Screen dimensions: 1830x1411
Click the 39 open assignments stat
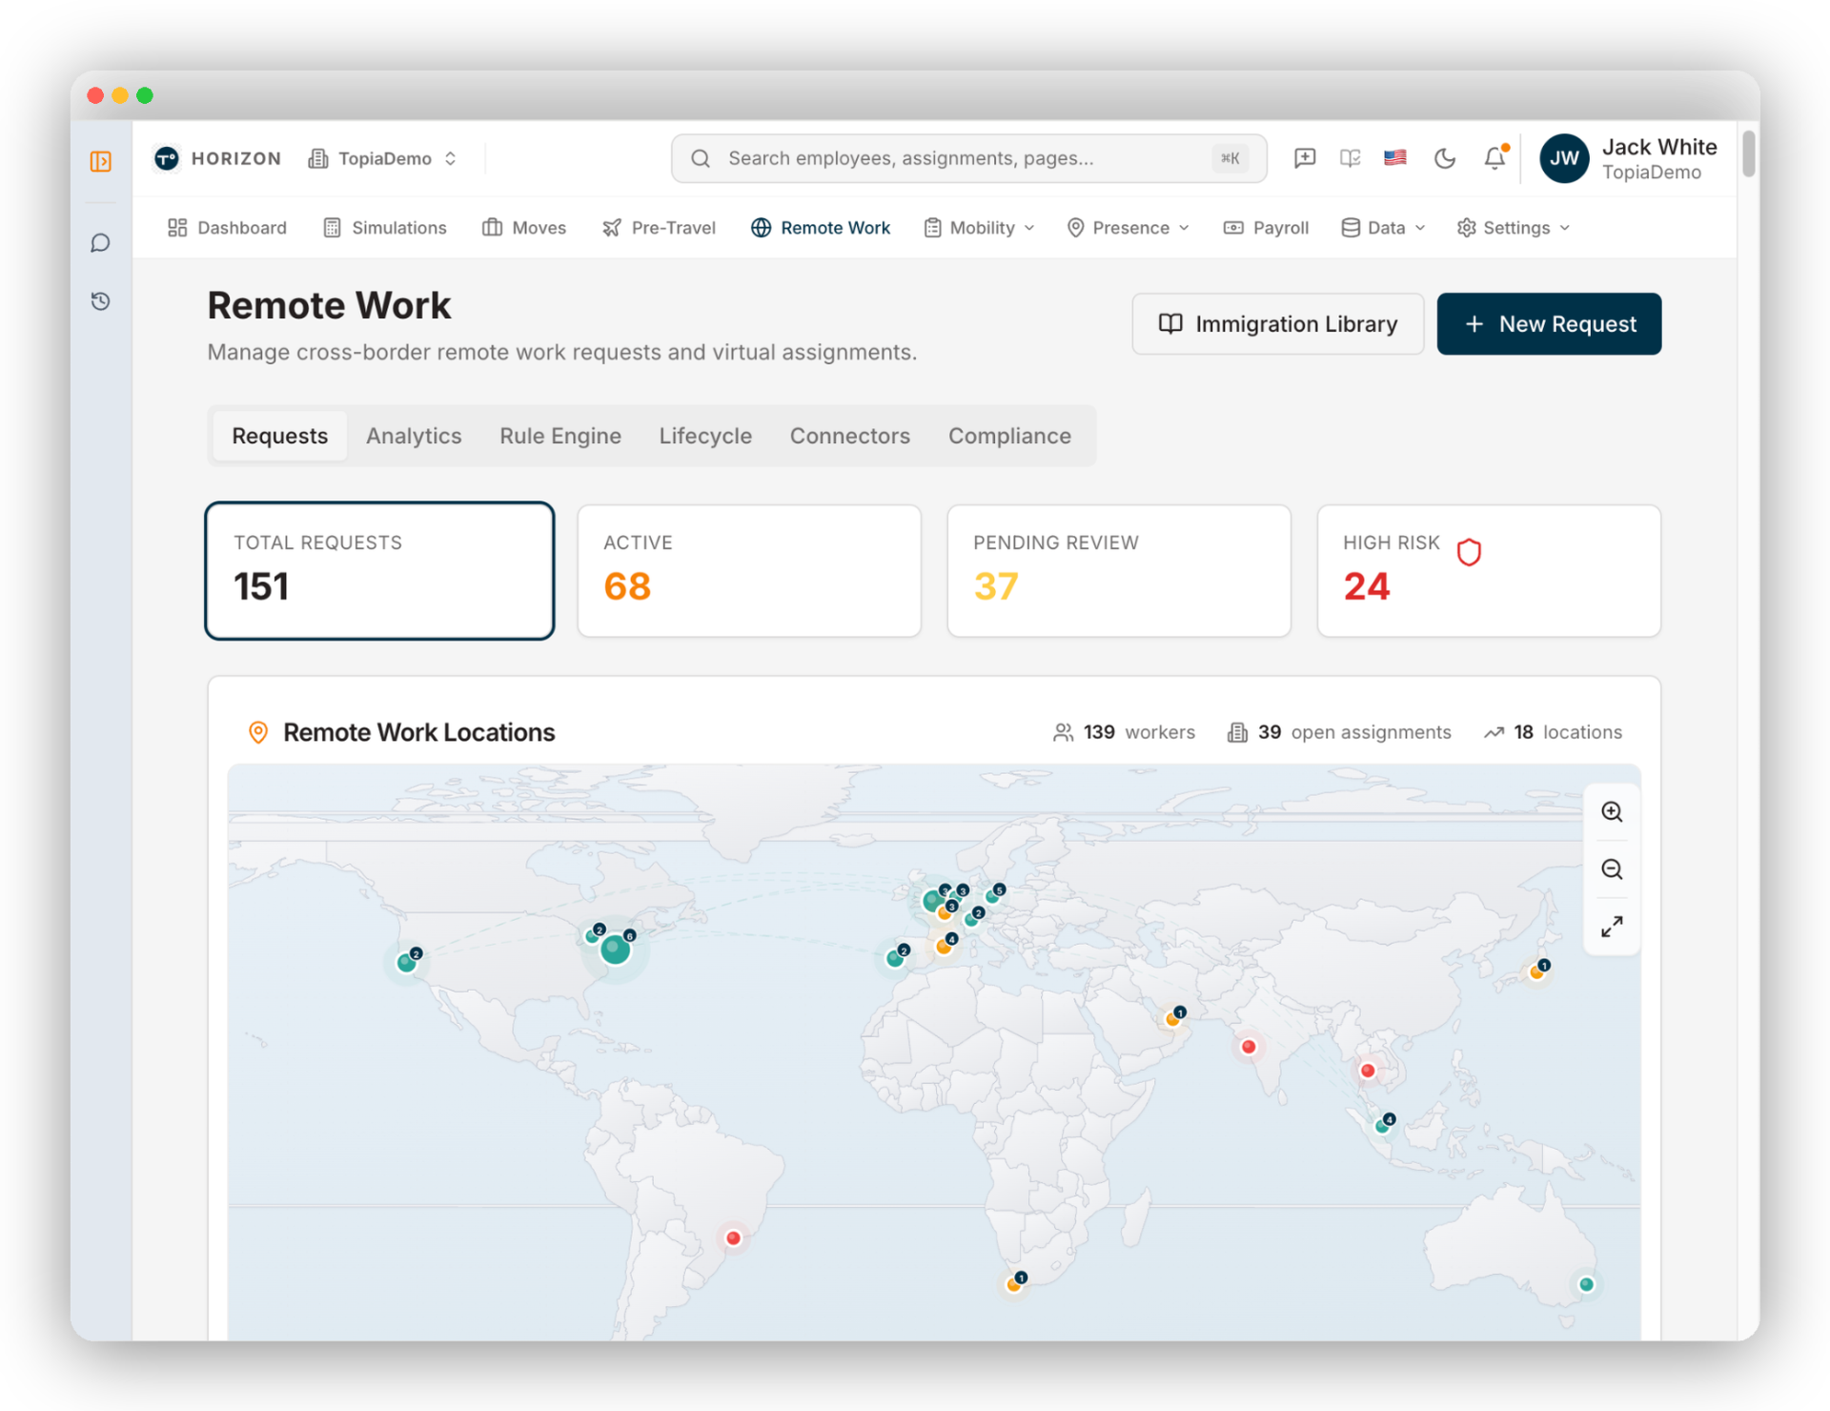(x=1339, y=732)
